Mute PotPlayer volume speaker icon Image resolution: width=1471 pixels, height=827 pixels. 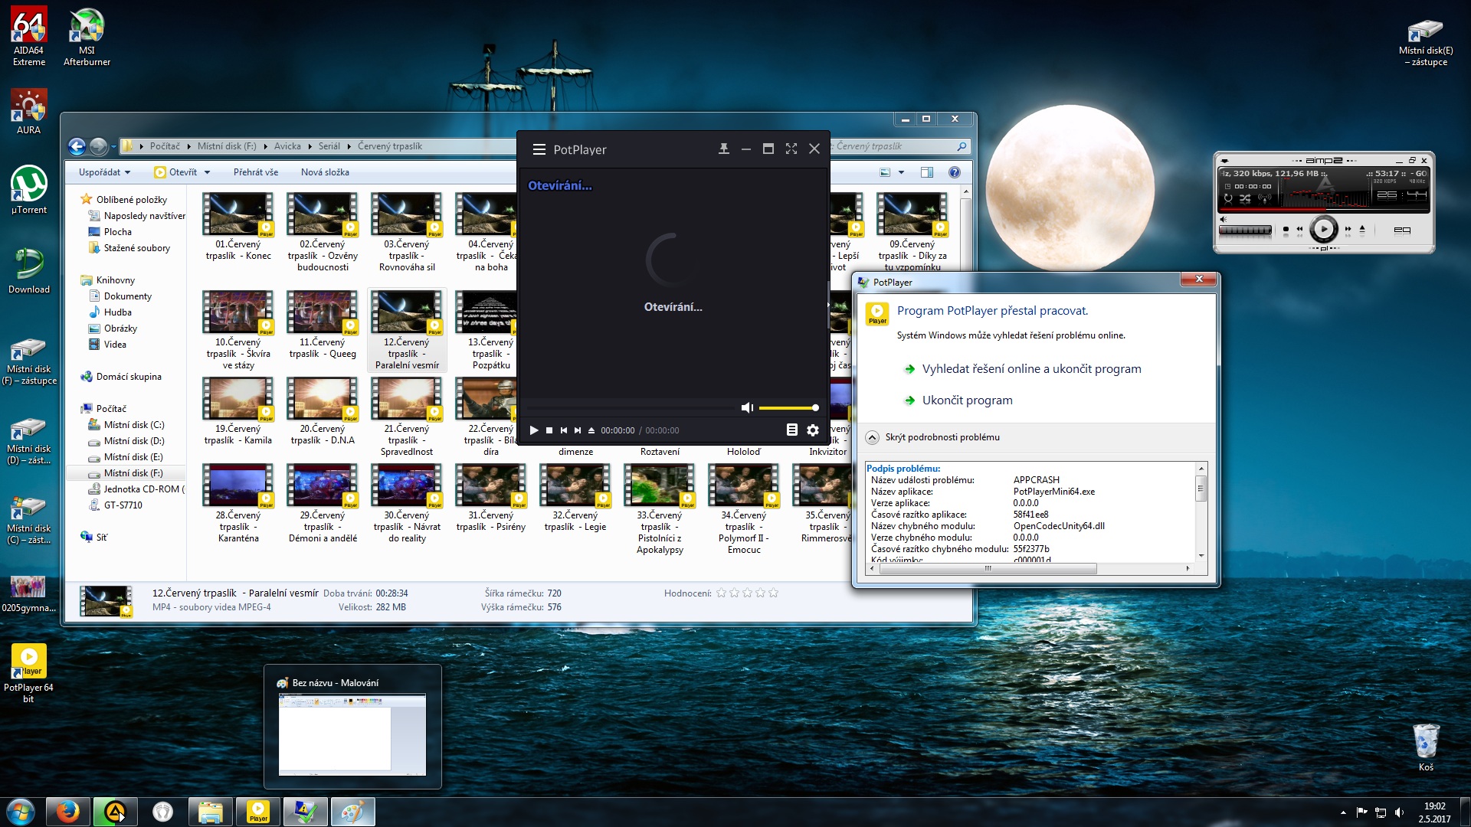pos(747,407)
